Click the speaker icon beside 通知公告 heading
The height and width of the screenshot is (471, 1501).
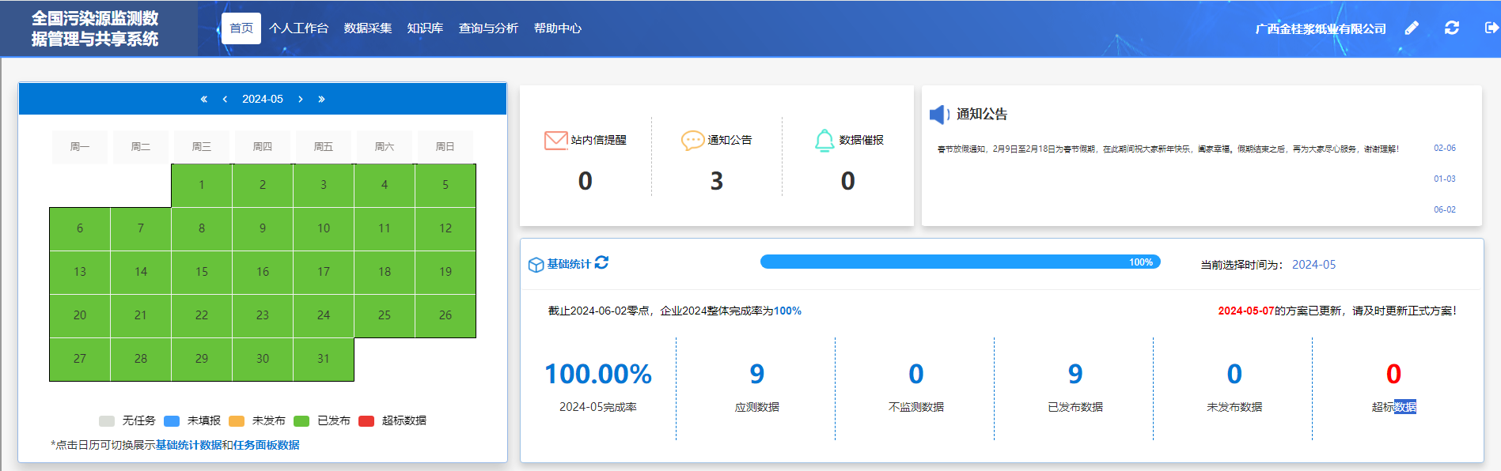[x=939, y=115]
